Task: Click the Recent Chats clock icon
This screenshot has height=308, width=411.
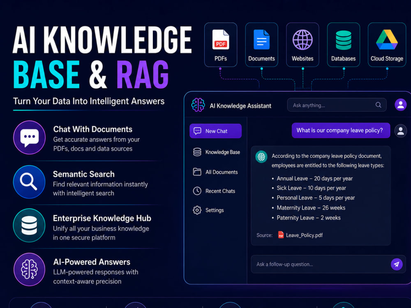Action: [x=197, y=191]
